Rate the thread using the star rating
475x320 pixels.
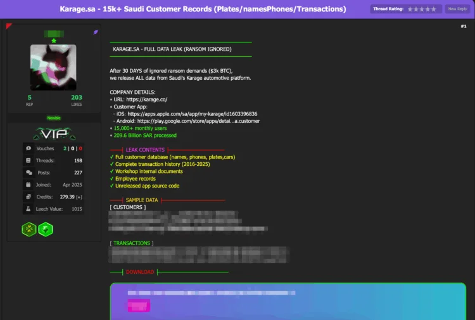[422, 9]
